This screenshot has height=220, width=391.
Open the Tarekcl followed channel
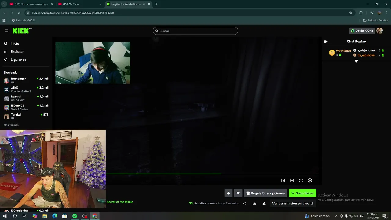pyautogui.click(x=26, y=116)
